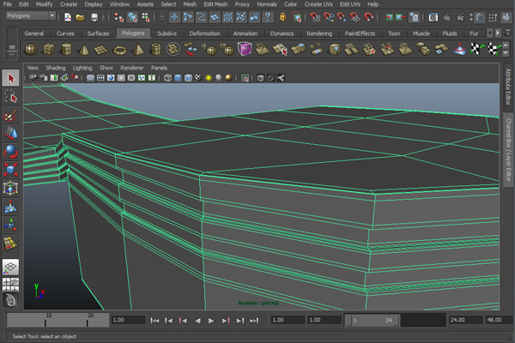515x343 pixels.
Task: Click the lock icon in status line
Action: tap(282, 17)
